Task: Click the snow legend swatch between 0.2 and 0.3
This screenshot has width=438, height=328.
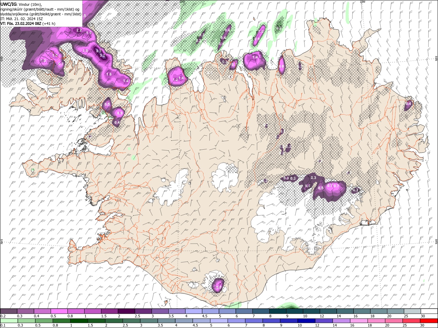Action: 9,311
